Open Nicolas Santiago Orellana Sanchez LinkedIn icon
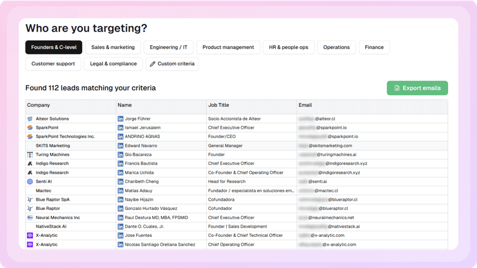The image size is (477, 268). click(x=120, y=244)
